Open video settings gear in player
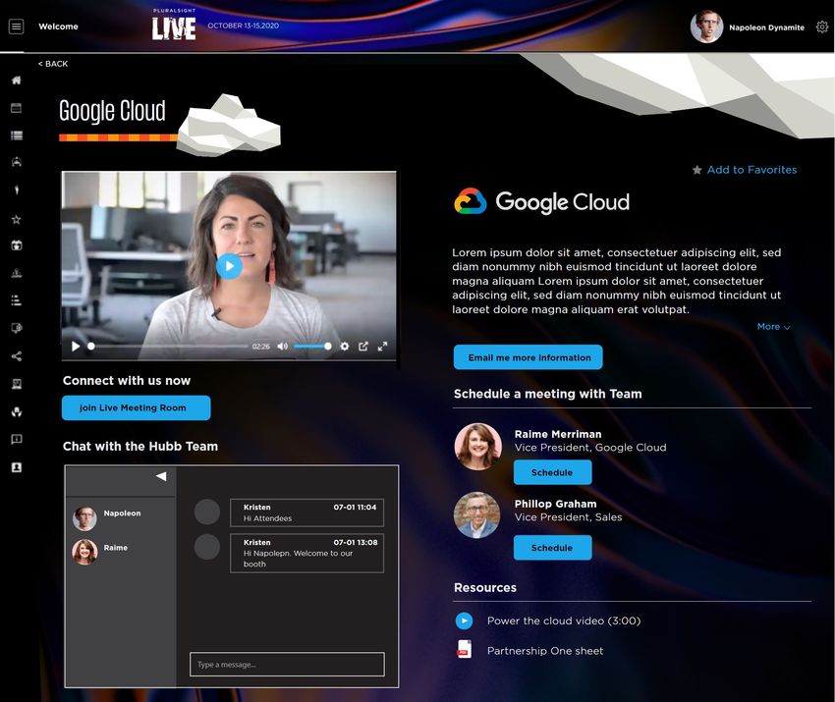This screenshot has height=702, width=835. point(345,347)
